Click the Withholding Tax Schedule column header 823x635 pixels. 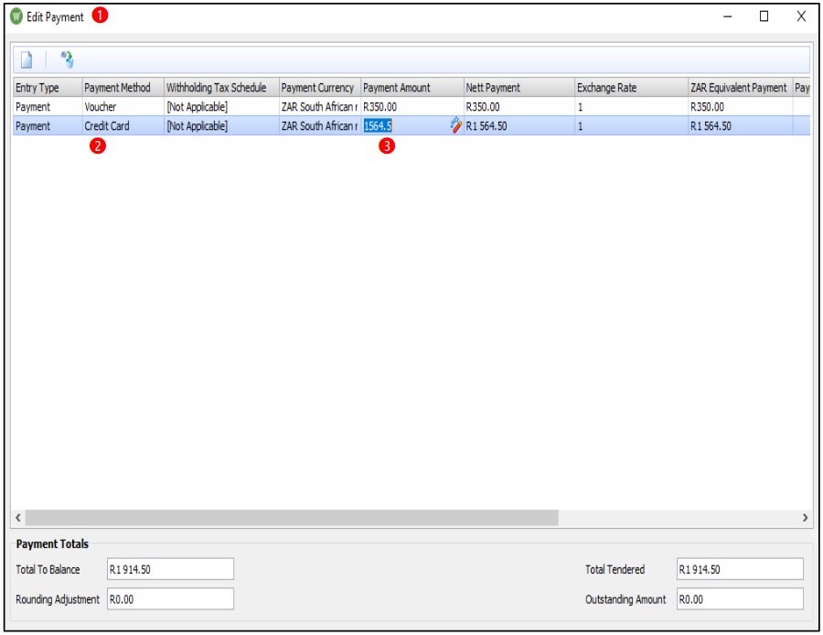[221, 88]
